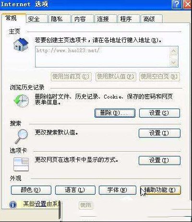The image size is (192, 222).
Task: Click the home page address text box
Action: point(102,57)
